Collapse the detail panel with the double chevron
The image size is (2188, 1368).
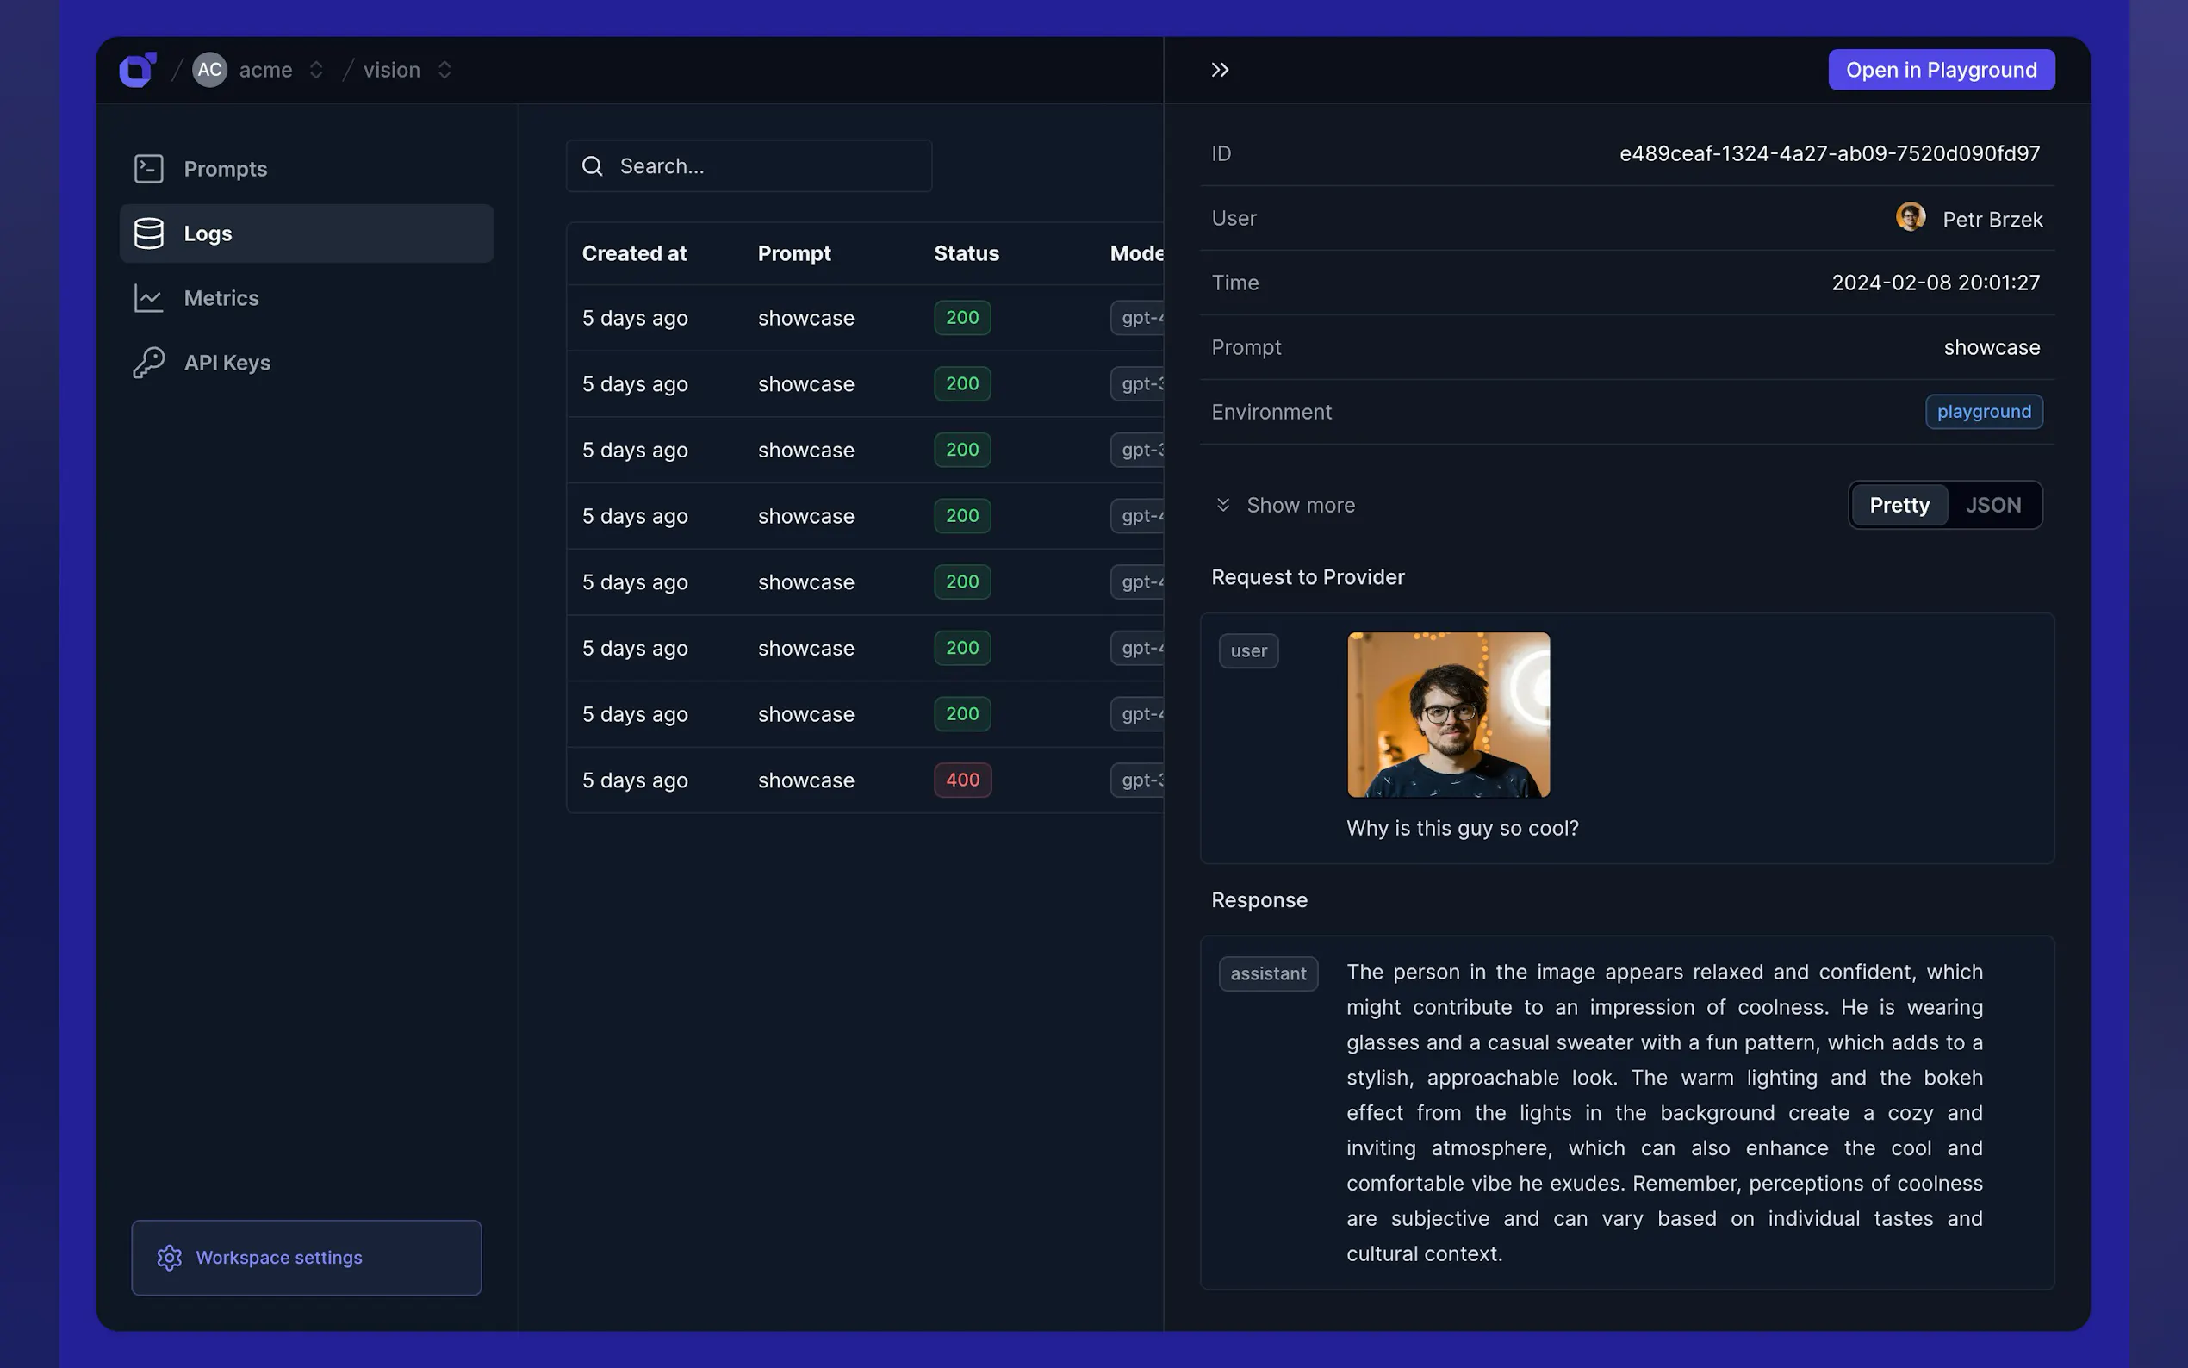(x=1220, y=70)
